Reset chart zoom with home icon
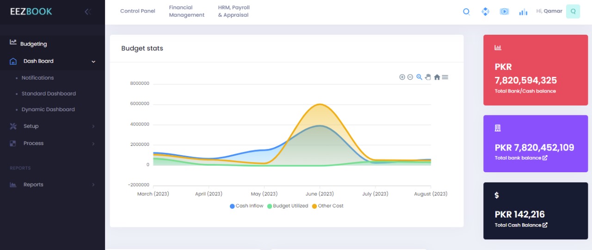The height and width of the screenshot is (250, 592). point(437,77)
